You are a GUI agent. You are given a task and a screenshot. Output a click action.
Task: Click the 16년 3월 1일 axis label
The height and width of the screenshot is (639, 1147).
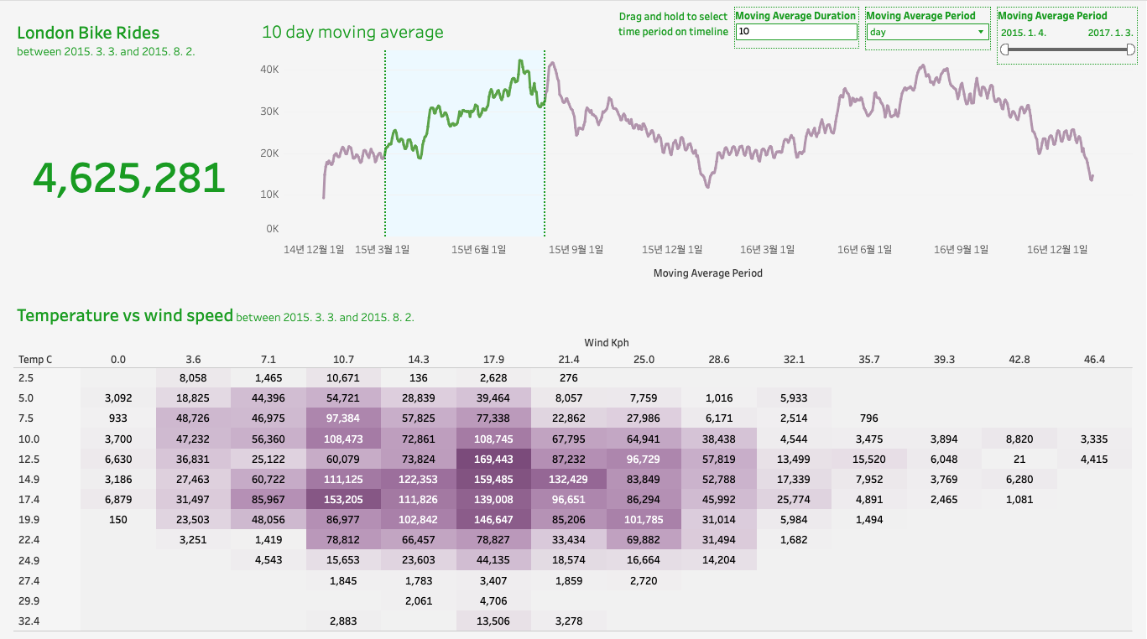[x=767, y=249]
